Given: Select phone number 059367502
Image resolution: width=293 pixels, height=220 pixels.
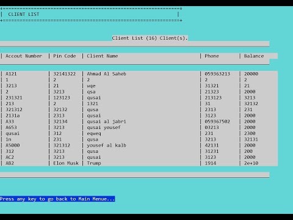Looking at the screenshot, I should coord(217,122).
